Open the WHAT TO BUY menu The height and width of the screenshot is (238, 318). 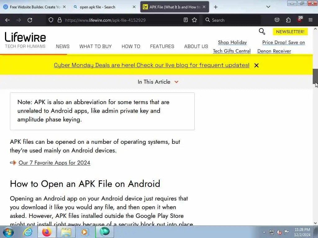96,46
